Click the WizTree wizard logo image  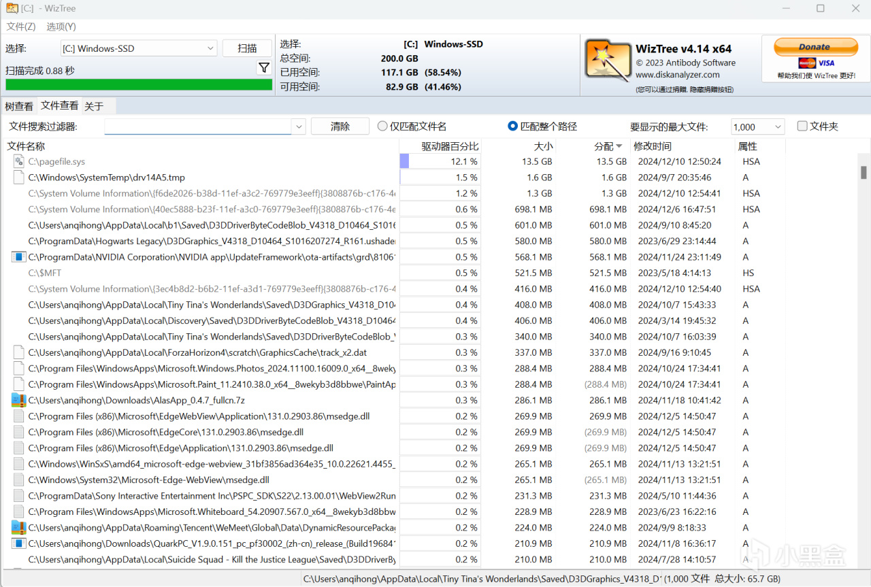608,59
